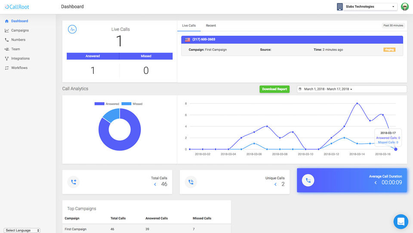Switch to the Live Calls tab
Viewport: 413px width, 233px height.
[x=189, y=26]
